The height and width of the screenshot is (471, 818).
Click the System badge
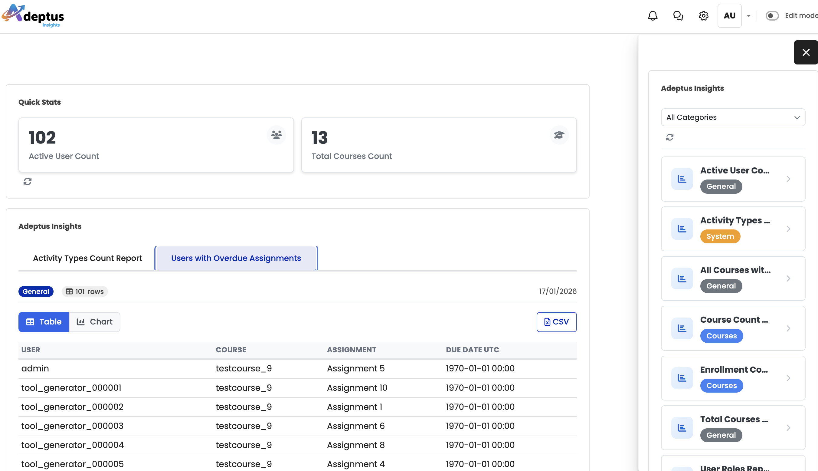(x=720, y=236)
